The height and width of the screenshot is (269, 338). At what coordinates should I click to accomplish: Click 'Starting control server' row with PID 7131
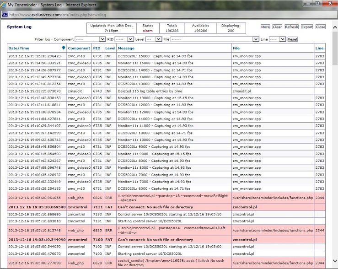(166, 221)
